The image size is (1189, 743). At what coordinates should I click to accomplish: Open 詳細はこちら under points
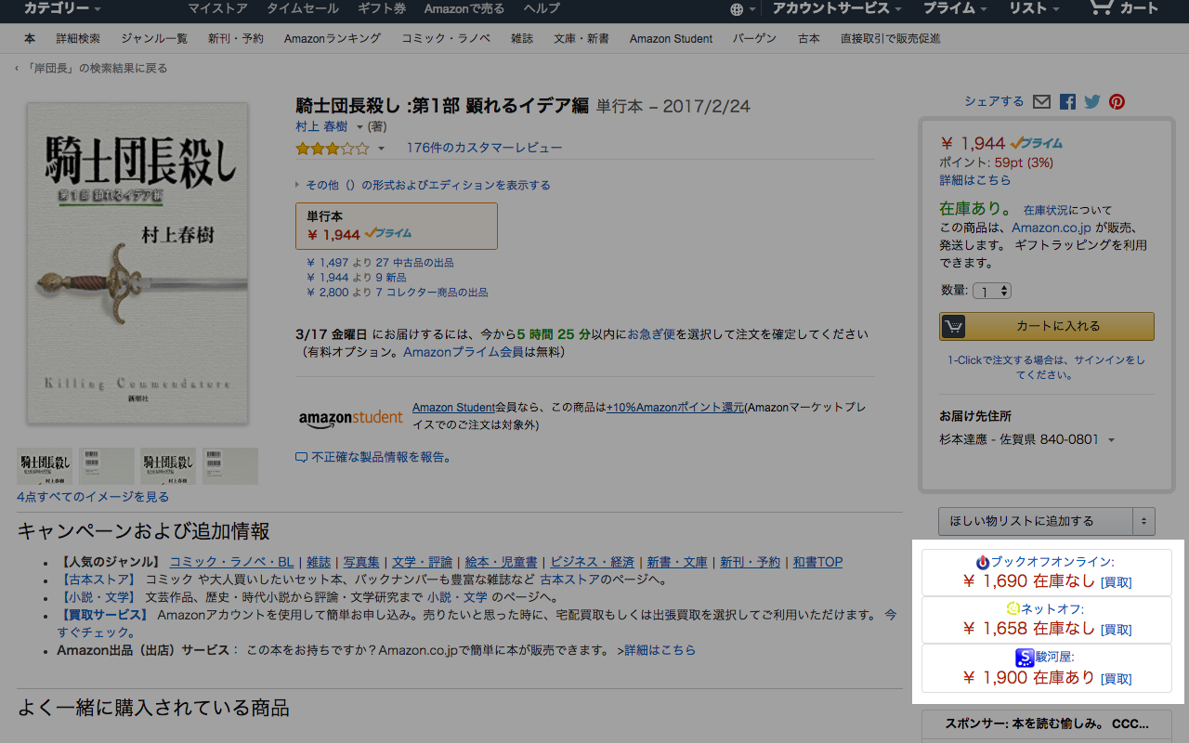point(975,180)
